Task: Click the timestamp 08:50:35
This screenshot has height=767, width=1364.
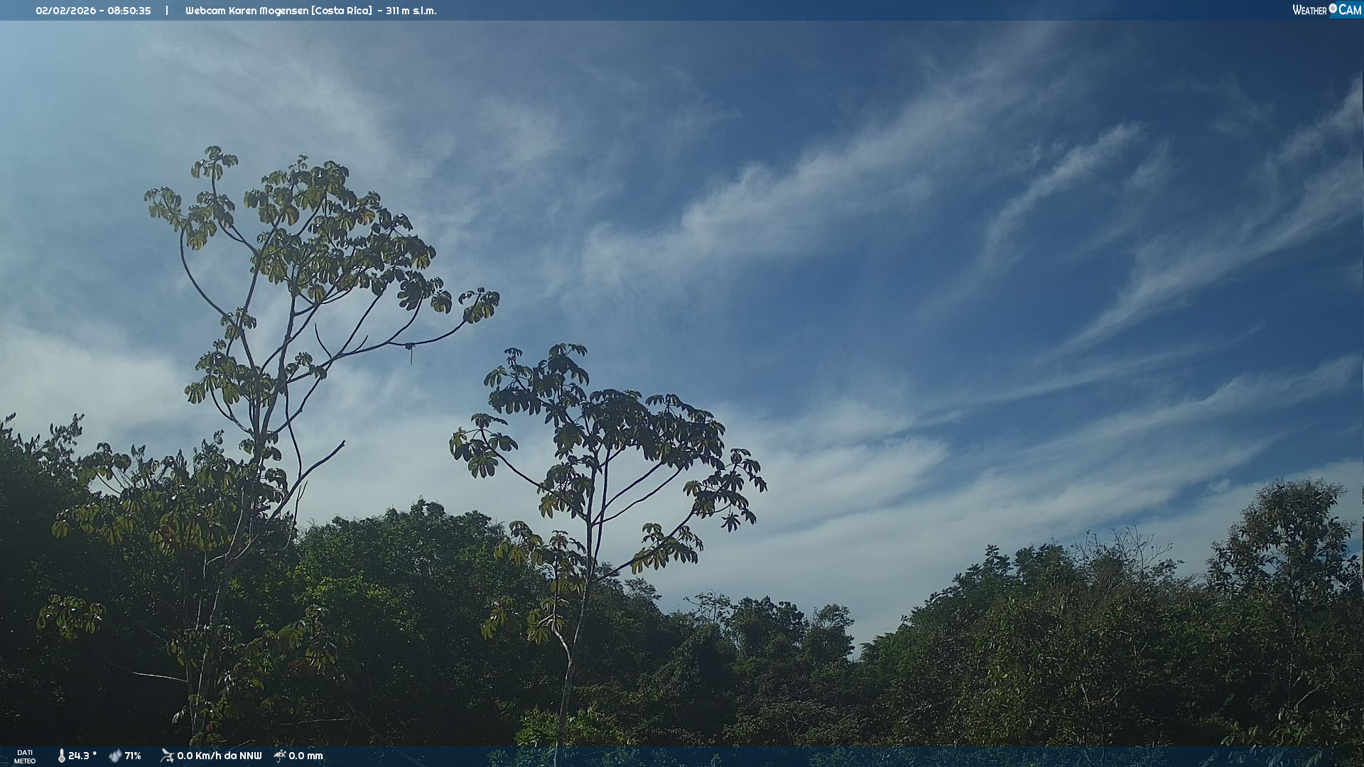Action: pos(129,11)
